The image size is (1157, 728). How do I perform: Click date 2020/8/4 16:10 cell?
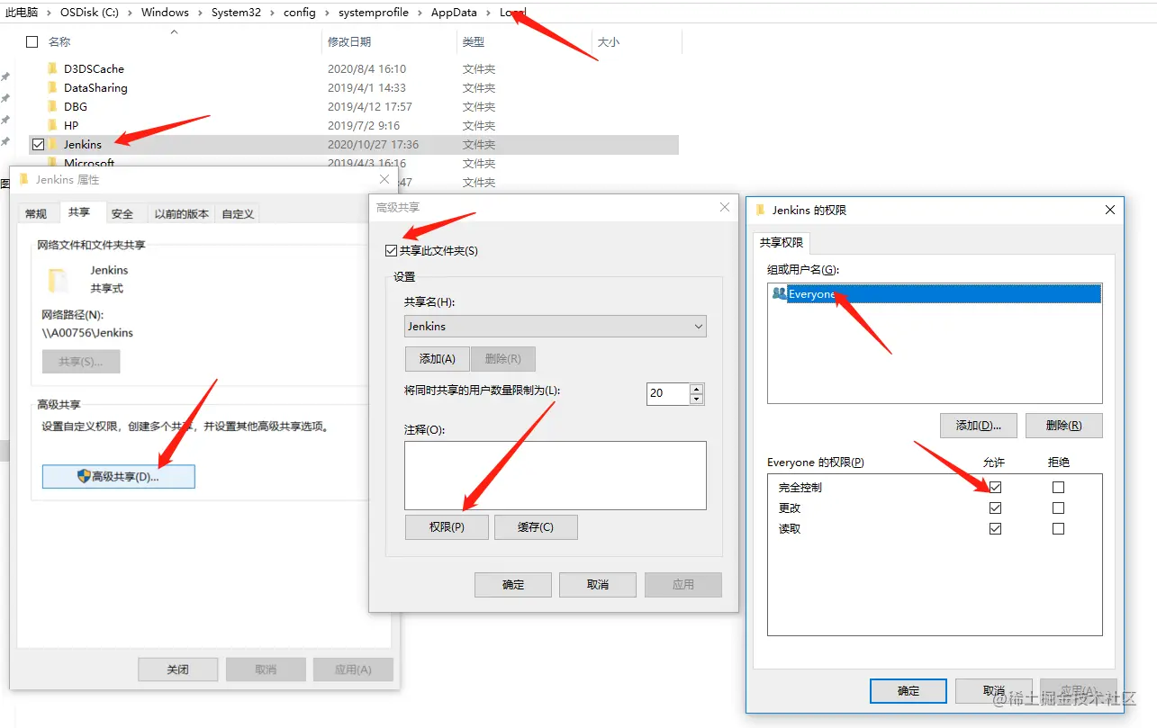click(x=367, y=68)
